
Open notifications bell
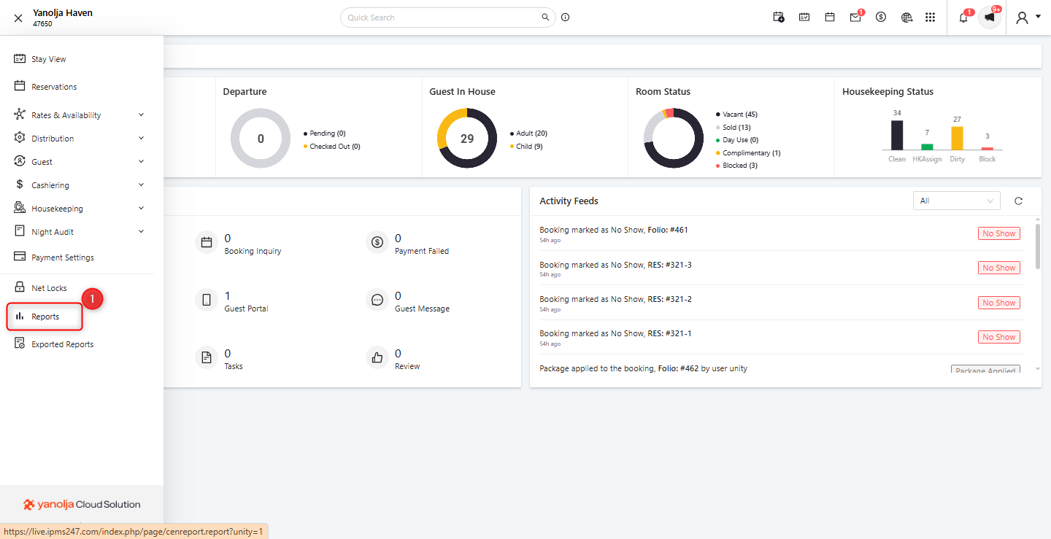pos(963,18)
